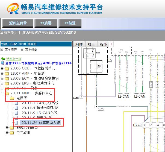Expand the 23.08 ECM tree node
165x152 pixels.
coord(2,78)
